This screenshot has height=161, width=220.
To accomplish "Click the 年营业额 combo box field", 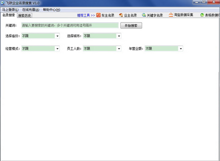I will pos(164,49).
